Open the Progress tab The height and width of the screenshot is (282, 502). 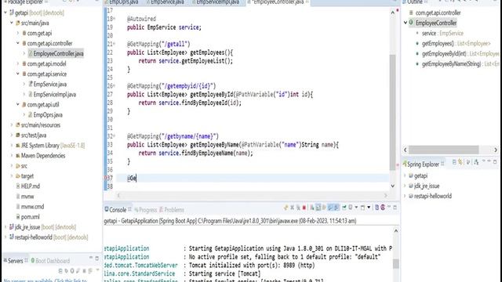146,210
